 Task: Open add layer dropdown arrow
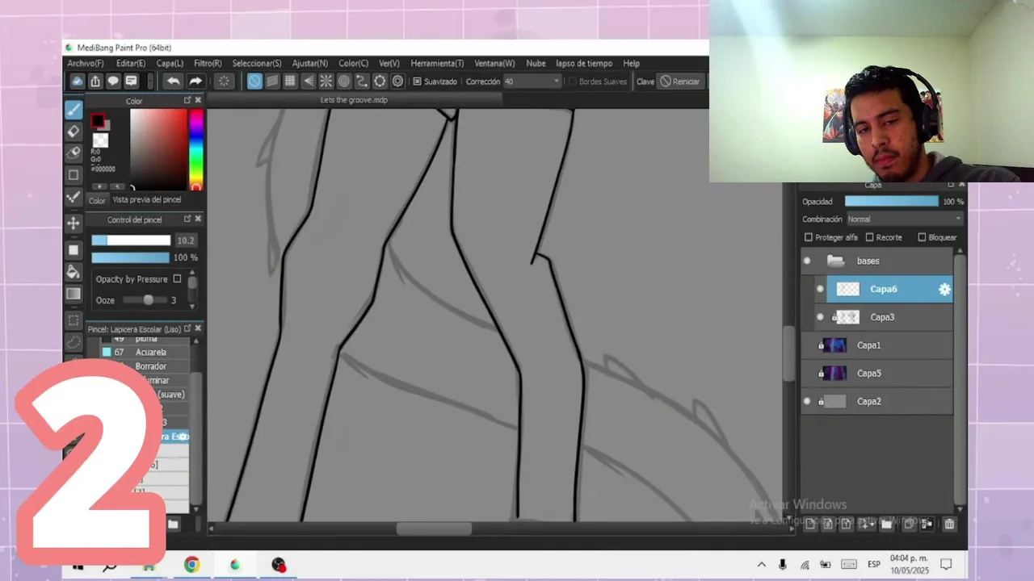872,525
